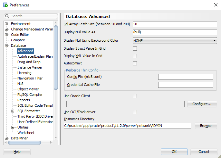Expand the Data Miner node
Viewport: 221px width, 158px height.
click(x=6, y=138)
